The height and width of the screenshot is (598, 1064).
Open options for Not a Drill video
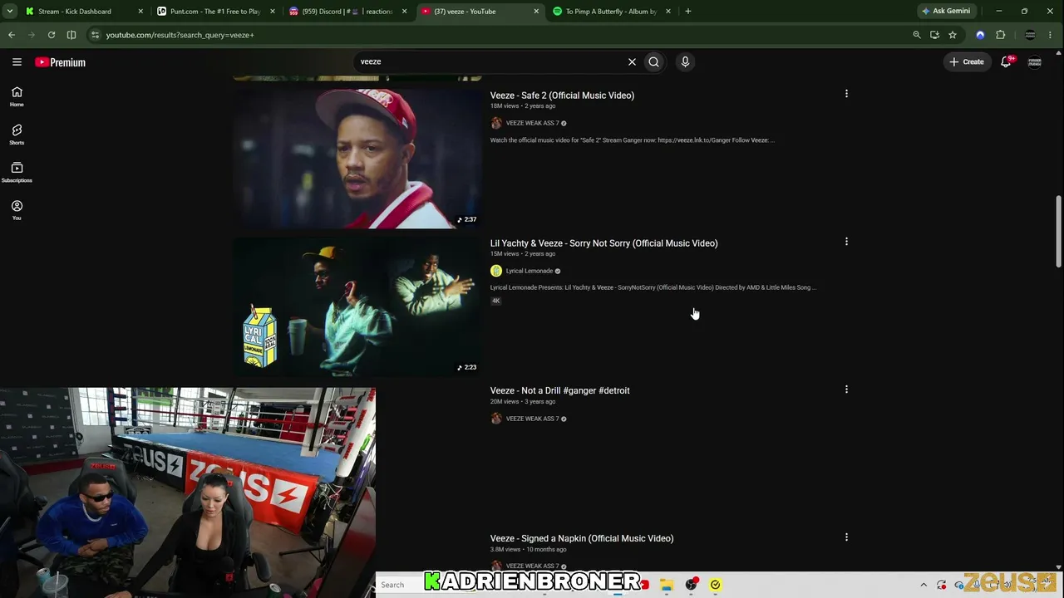point(846,390)
